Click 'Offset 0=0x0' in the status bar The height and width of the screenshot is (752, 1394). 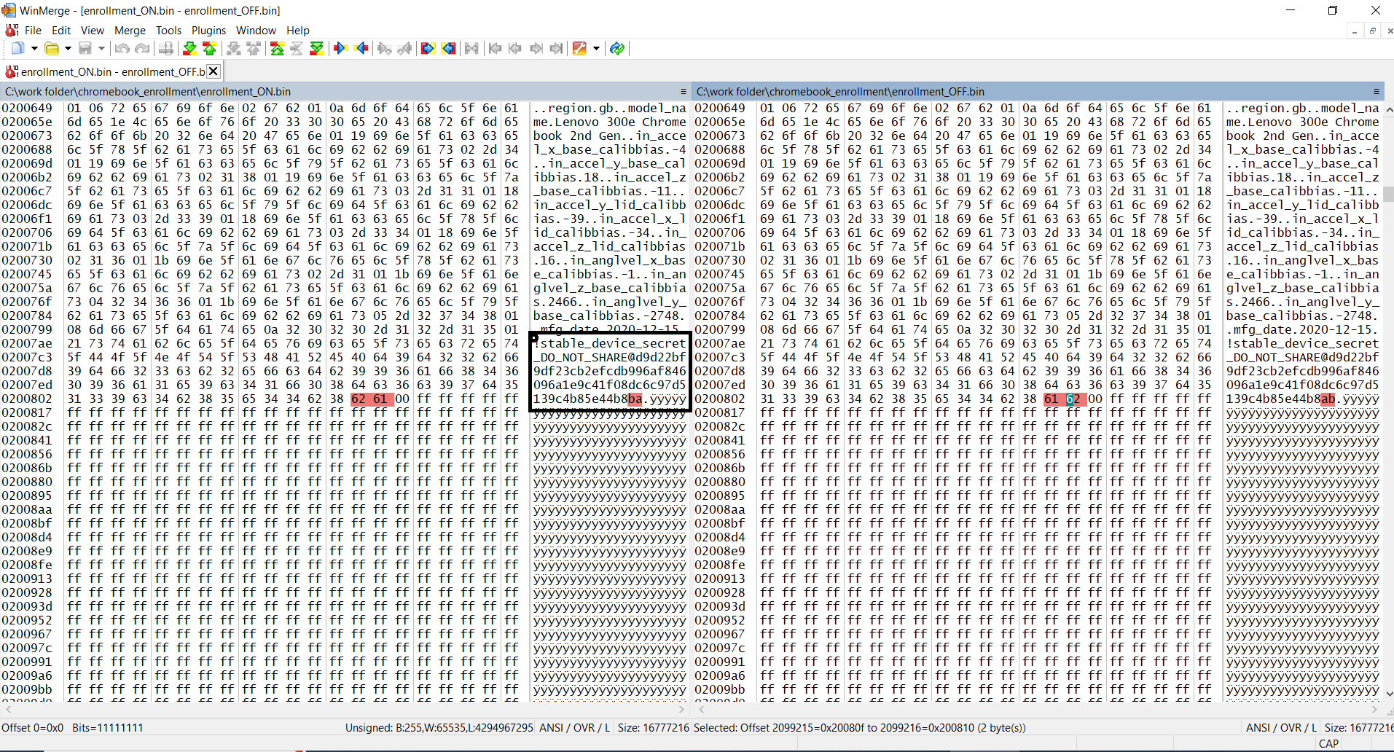click(33, 728)
